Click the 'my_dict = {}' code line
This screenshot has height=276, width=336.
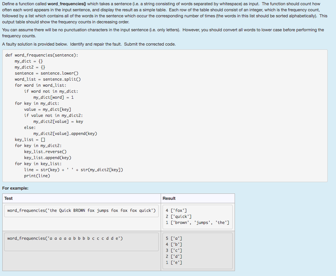point(29,61)
